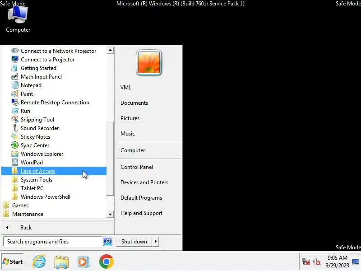Open Connect to a Network Projector icon
The height and width of the screenshot is (271, 361).
click(x=15, y=51)
